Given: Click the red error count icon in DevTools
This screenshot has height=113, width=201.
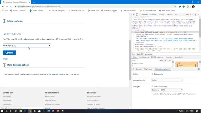Looking at the screenshot, I should tap(187, 15).
